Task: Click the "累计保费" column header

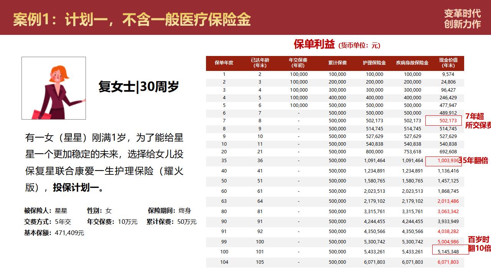Action: 337,63
